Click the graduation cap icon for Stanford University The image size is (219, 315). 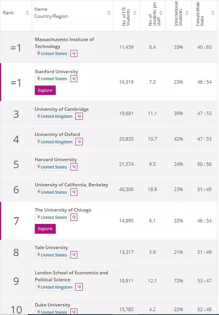click(74, 79)
